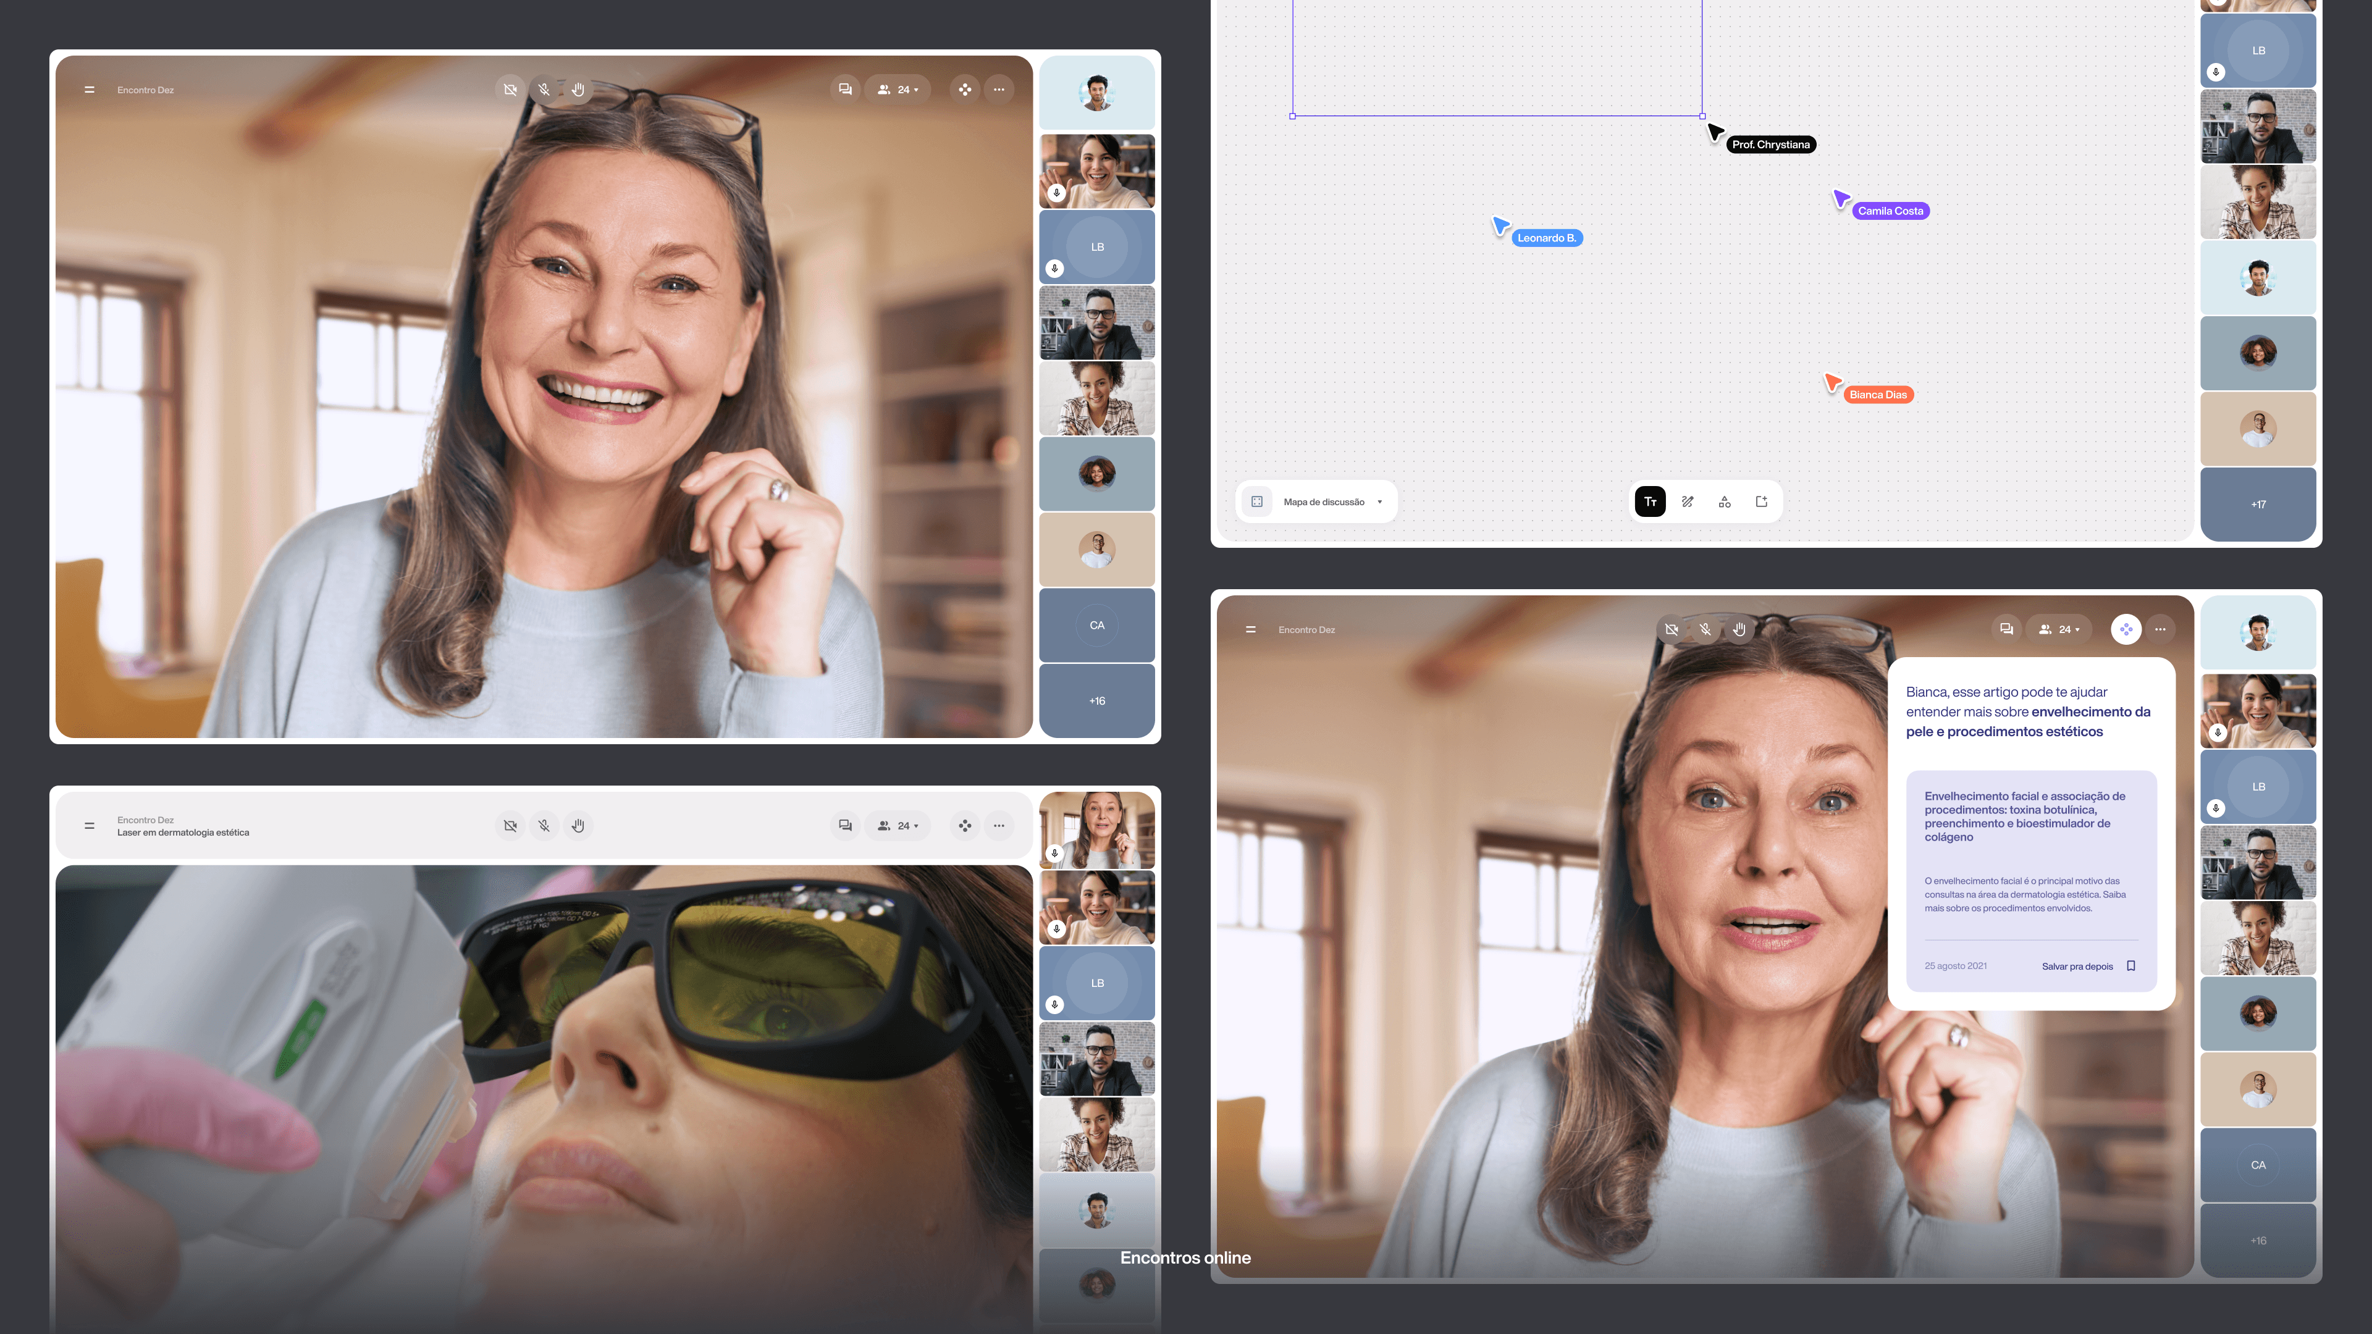Open apps menu in Laser dermatologia header

coord(964,826)
